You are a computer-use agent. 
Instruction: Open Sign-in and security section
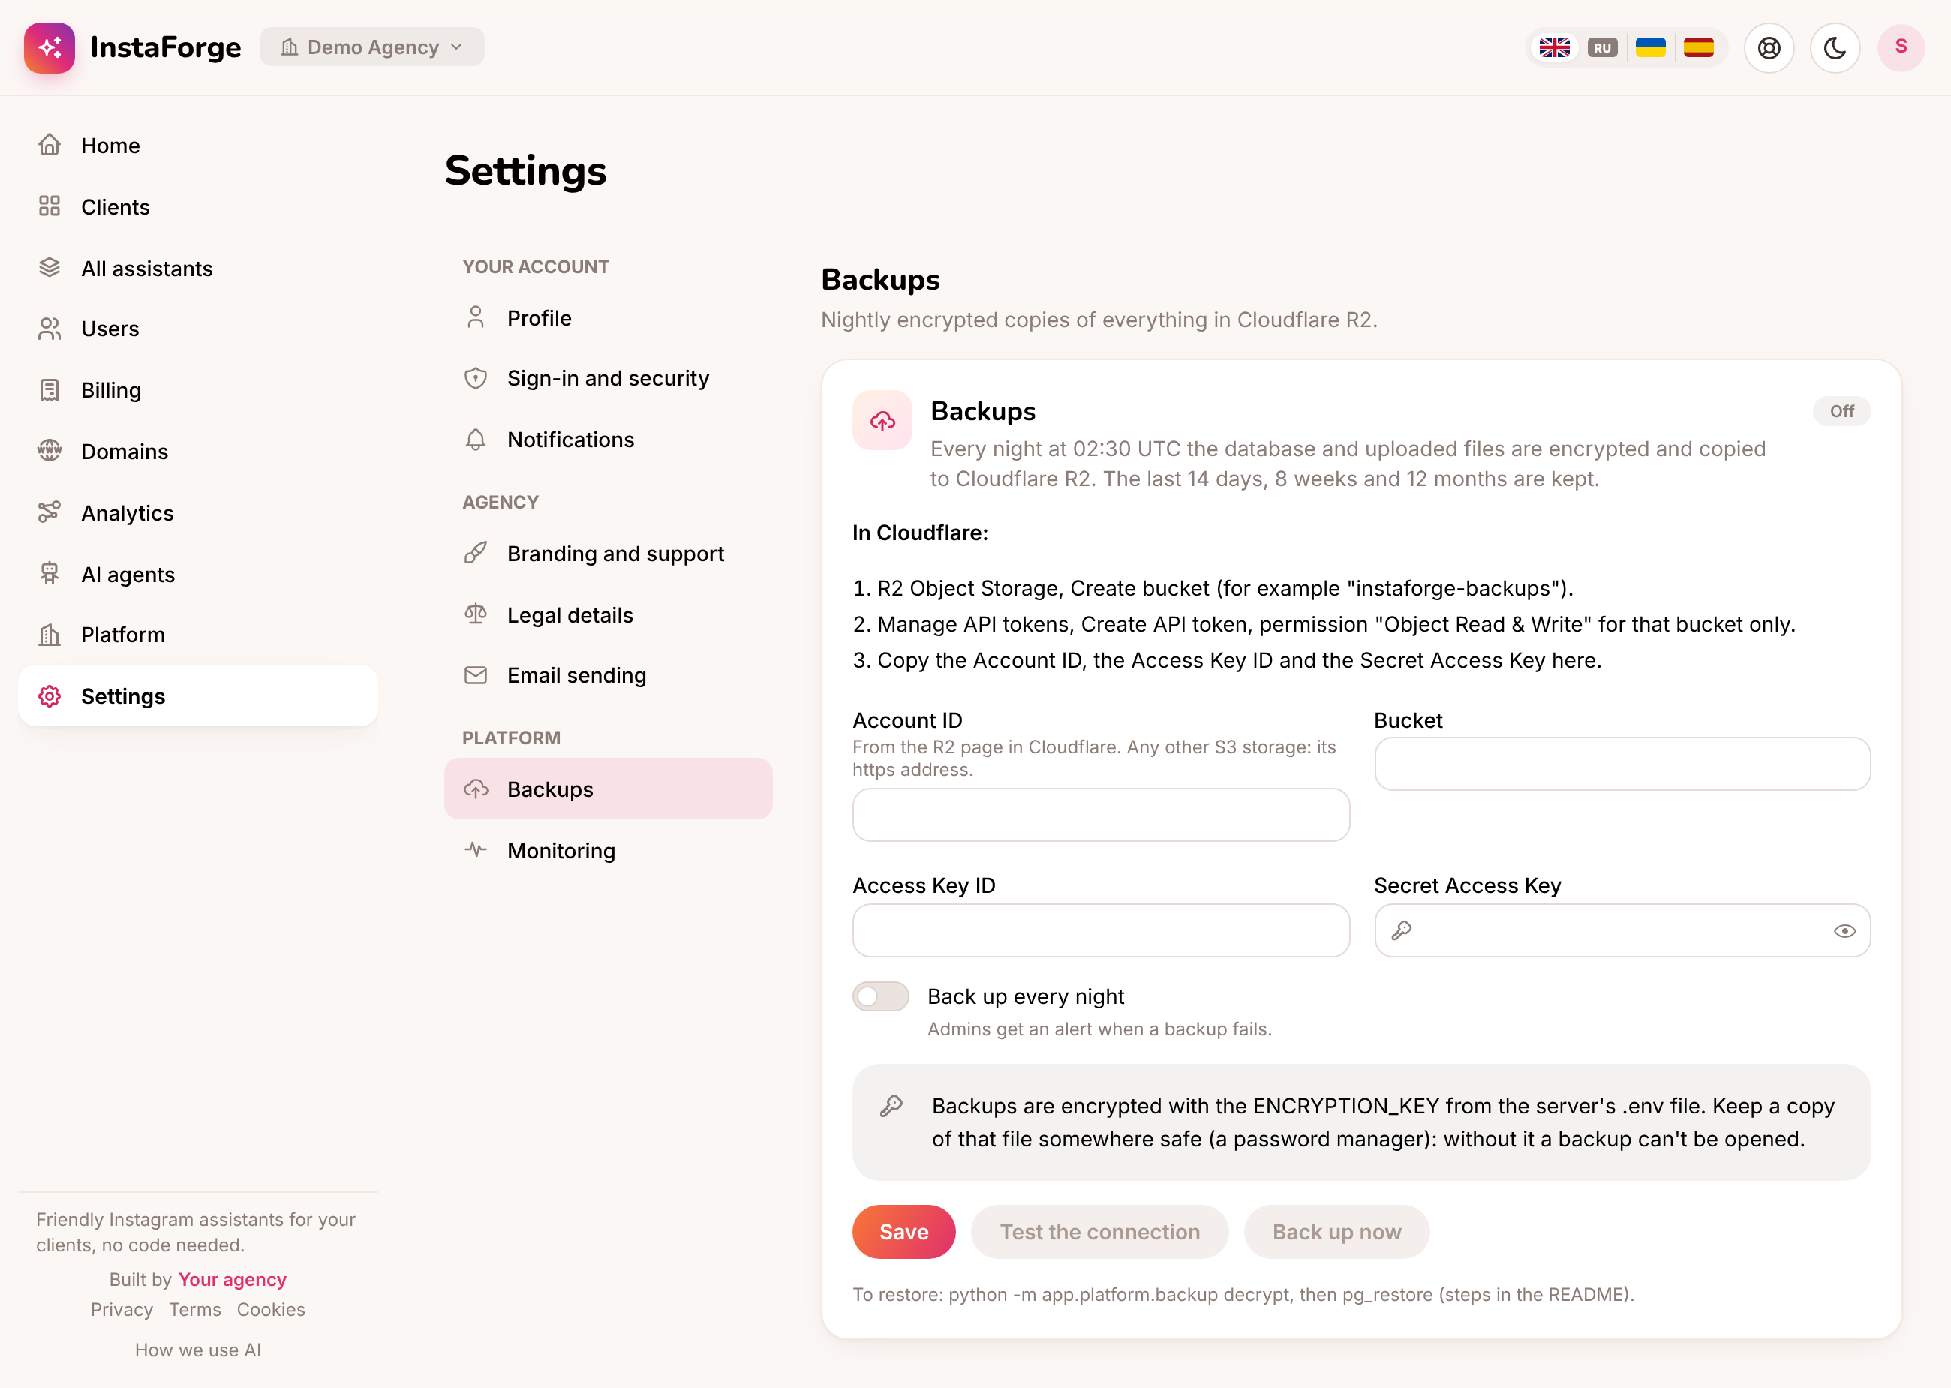(x=609, y=379)
